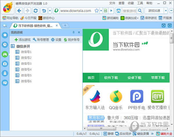Open the toolbox sidebar icon
The image size is (174, 137).
click(x=5, y=64)
